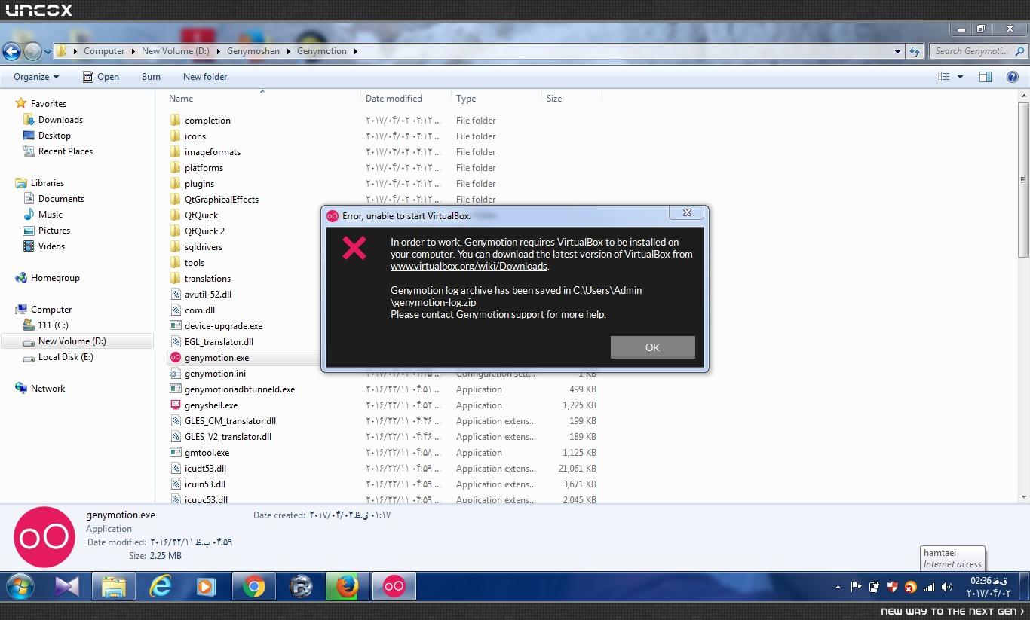Open Internet Explorer from the taskbar
Viewport: 1030px width, 620px height.
click(161, 587)
